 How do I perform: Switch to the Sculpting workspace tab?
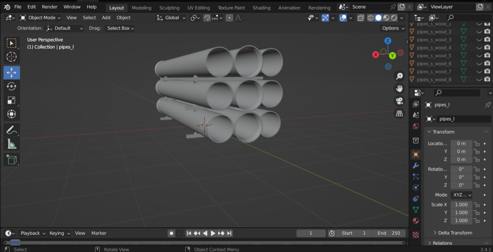[169, 8]
